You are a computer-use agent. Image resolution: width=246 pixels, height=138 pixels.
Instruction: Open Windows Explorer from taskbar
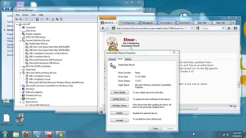click(16, 134)
